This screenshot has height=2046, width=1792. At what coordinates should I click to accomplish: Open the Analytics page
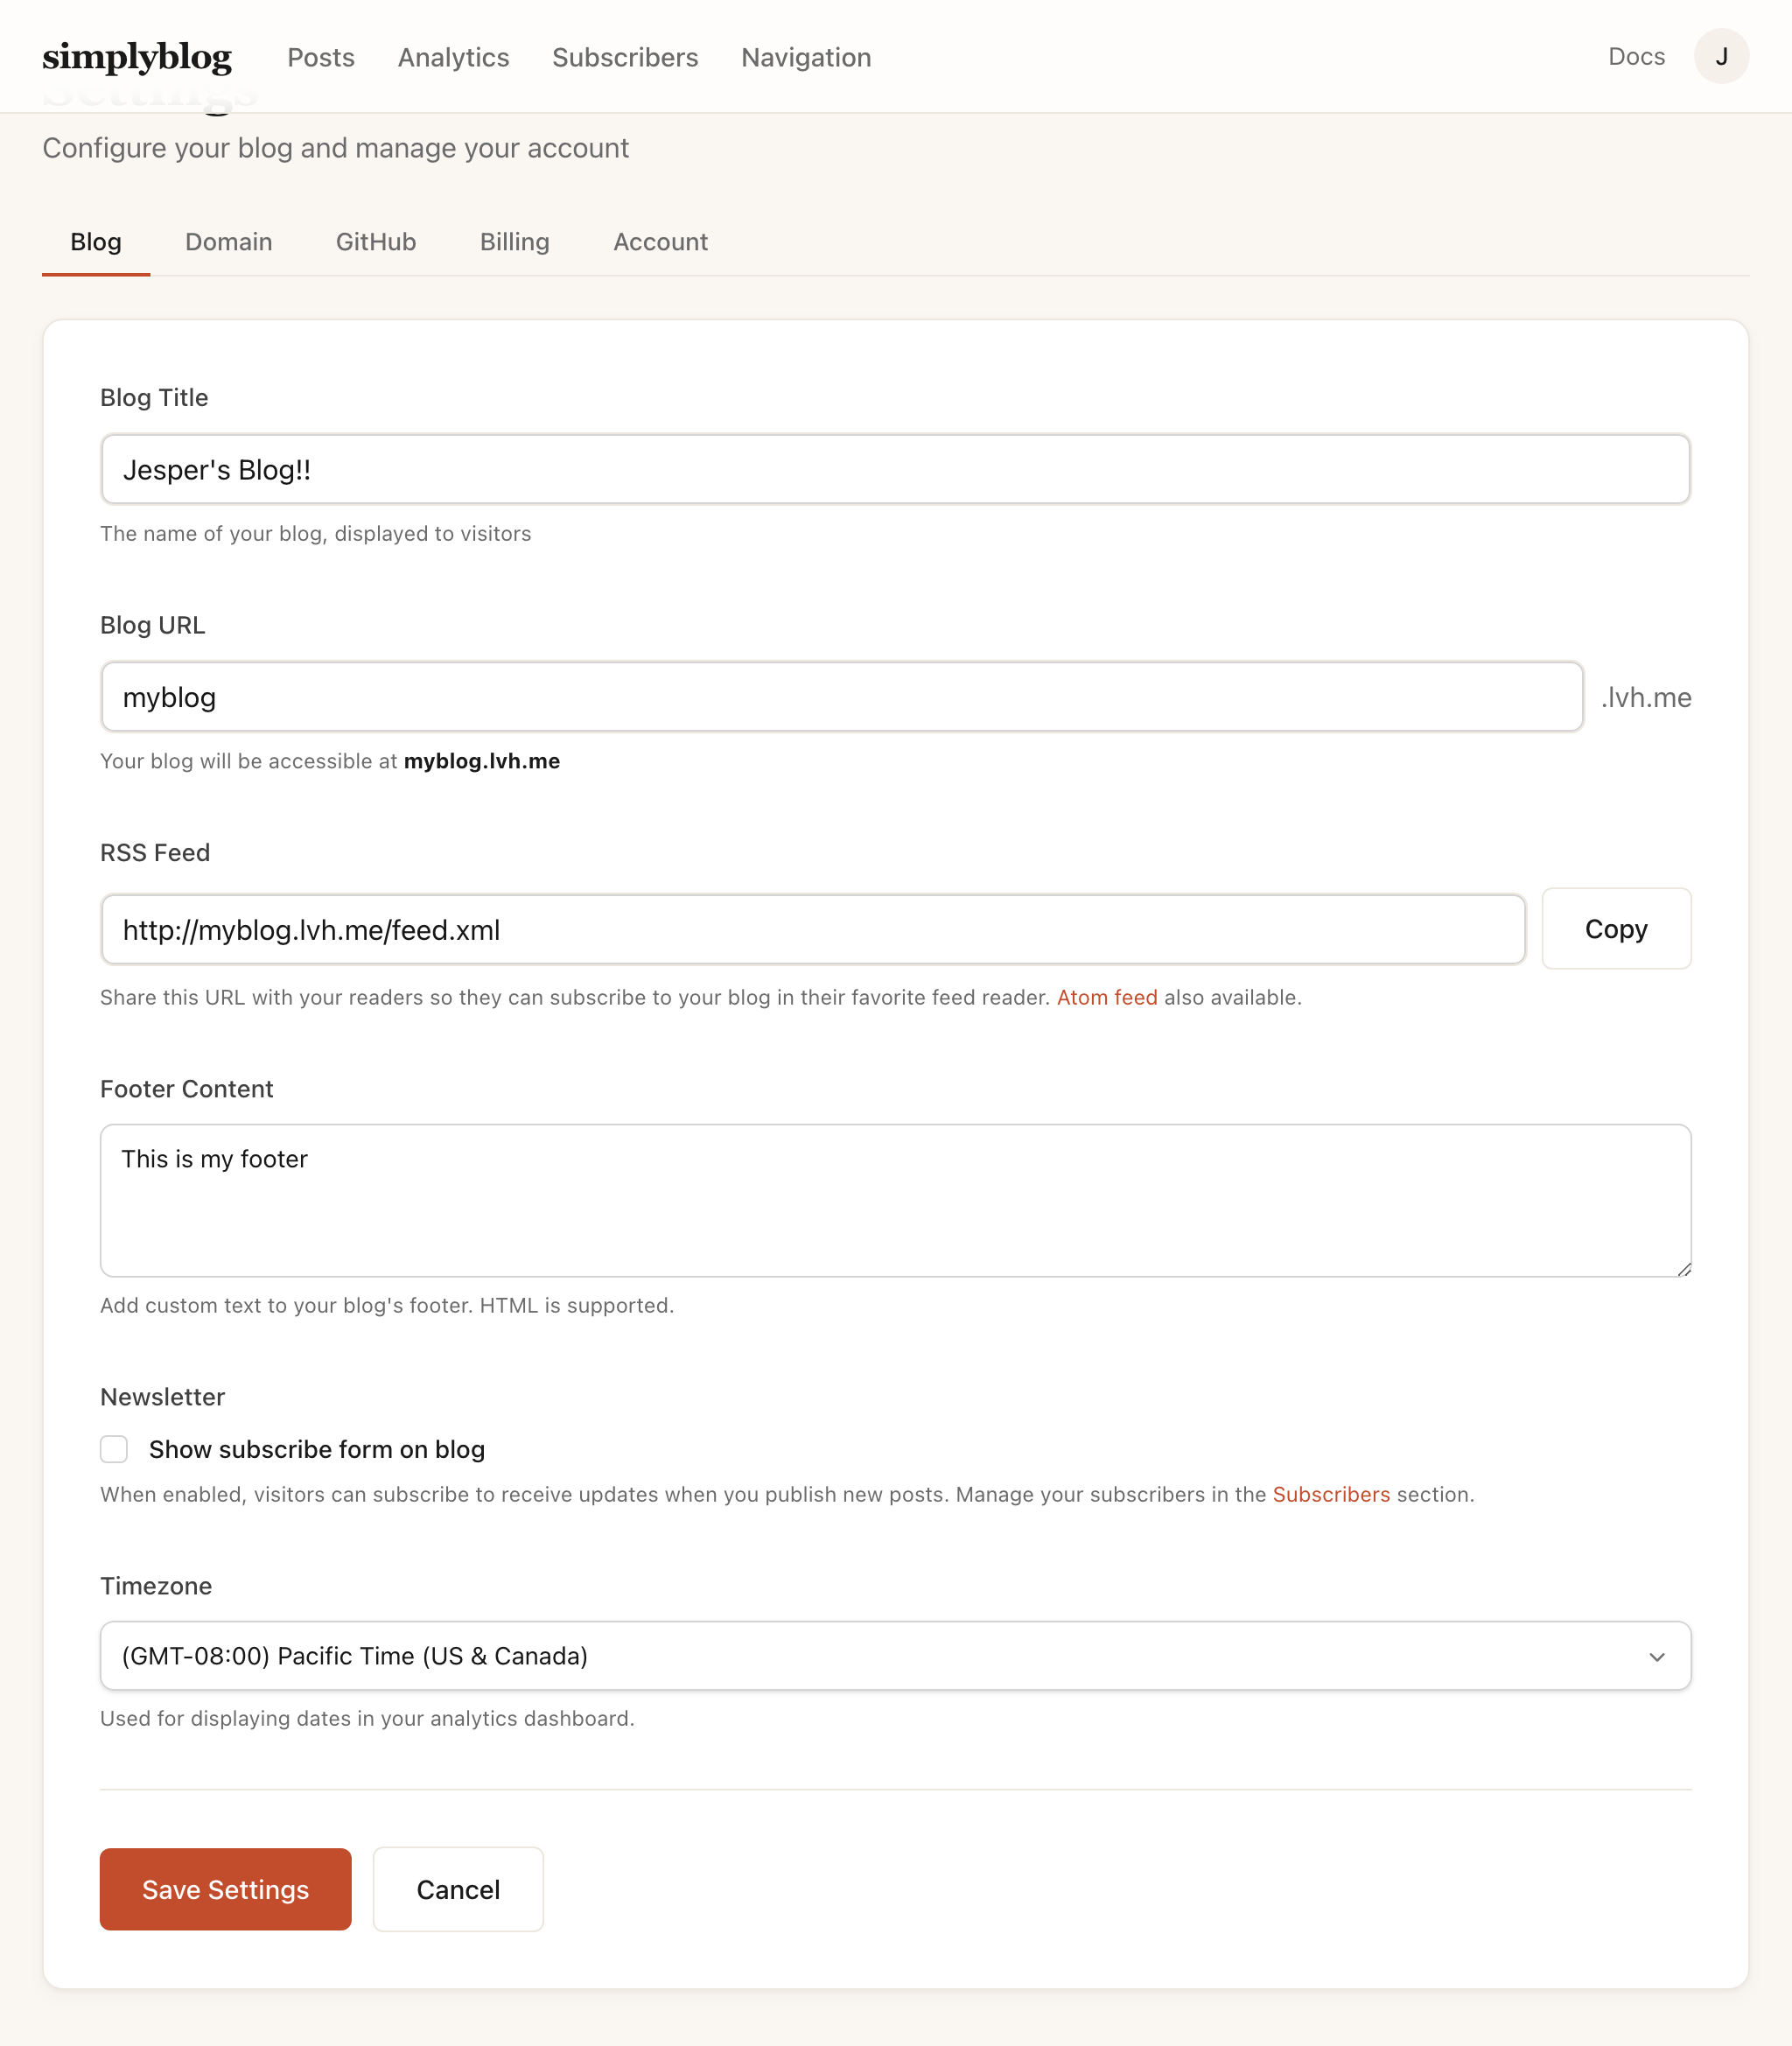tap(453, 57)
